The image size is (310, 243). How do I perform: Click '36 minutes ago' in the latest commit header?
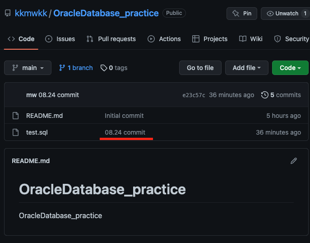231,95
